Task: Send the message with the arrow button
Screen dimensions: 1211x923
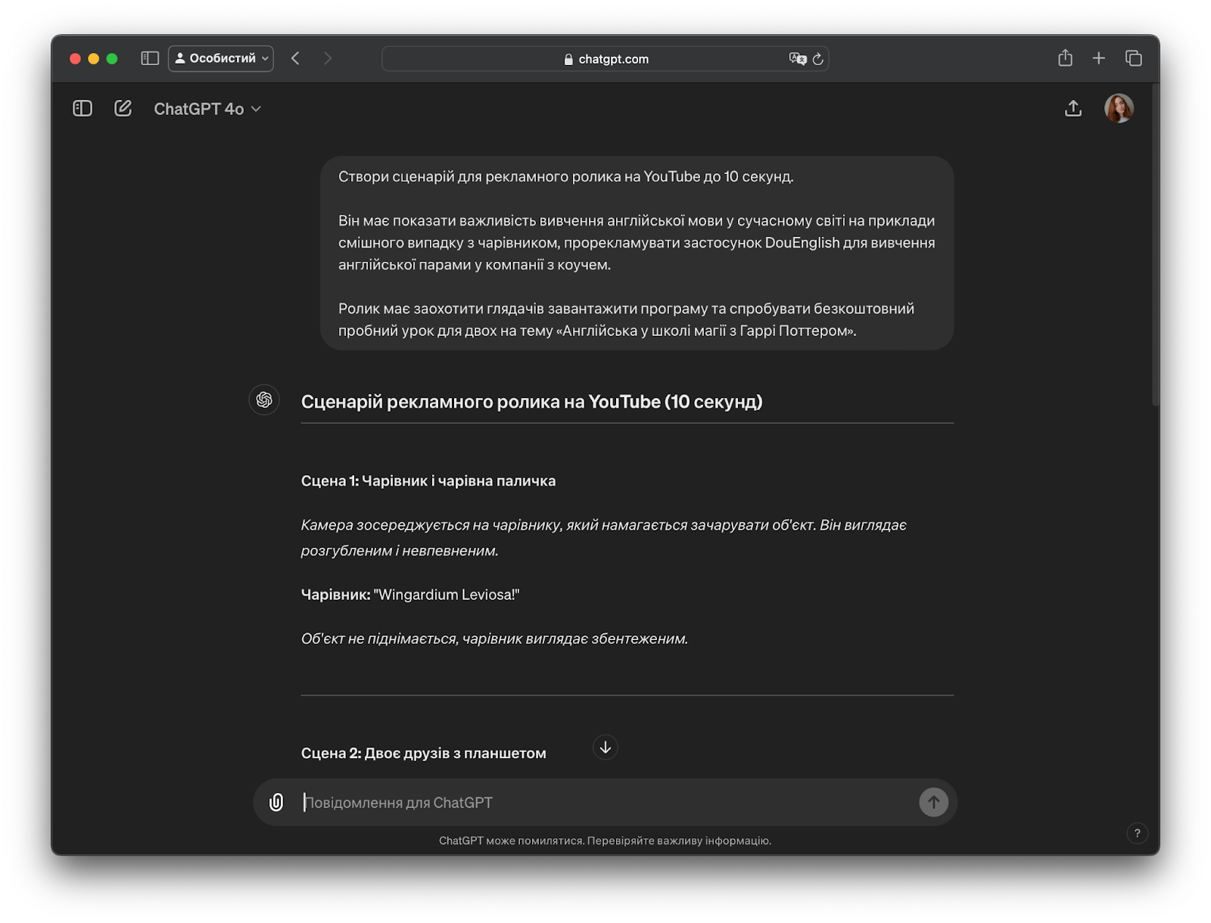Action: tap(933, 802)
